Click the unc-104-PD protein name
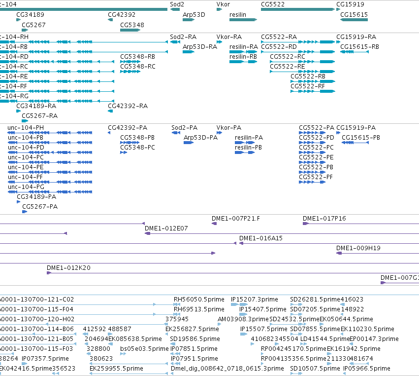 pyautogui.click(x=26, y=148)
